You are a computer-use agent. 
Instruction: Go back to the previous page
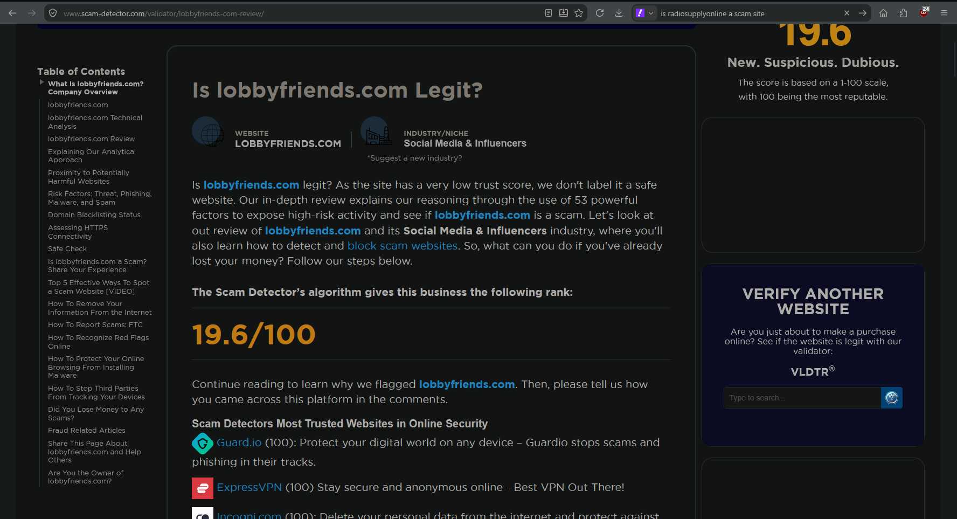(12, 13)
